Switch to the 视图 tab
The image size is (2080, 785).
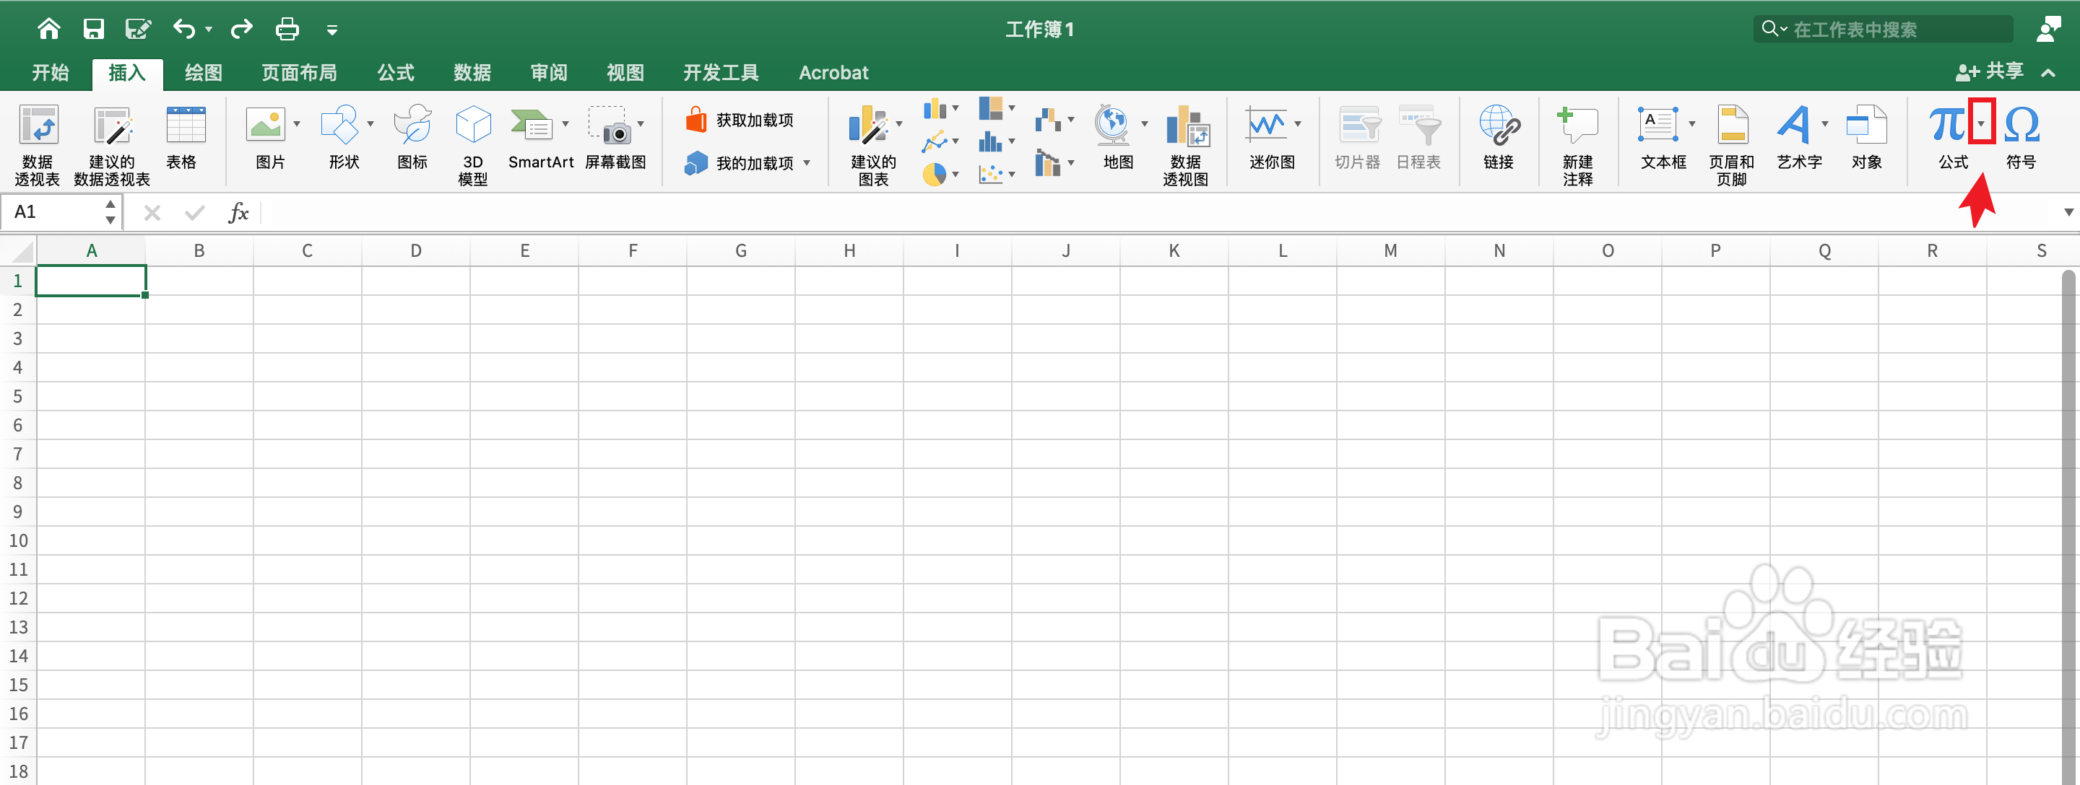point(625,73)
